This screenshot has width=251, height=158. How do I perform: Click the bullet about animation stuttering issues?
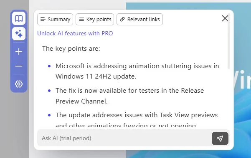pos(137,71)
